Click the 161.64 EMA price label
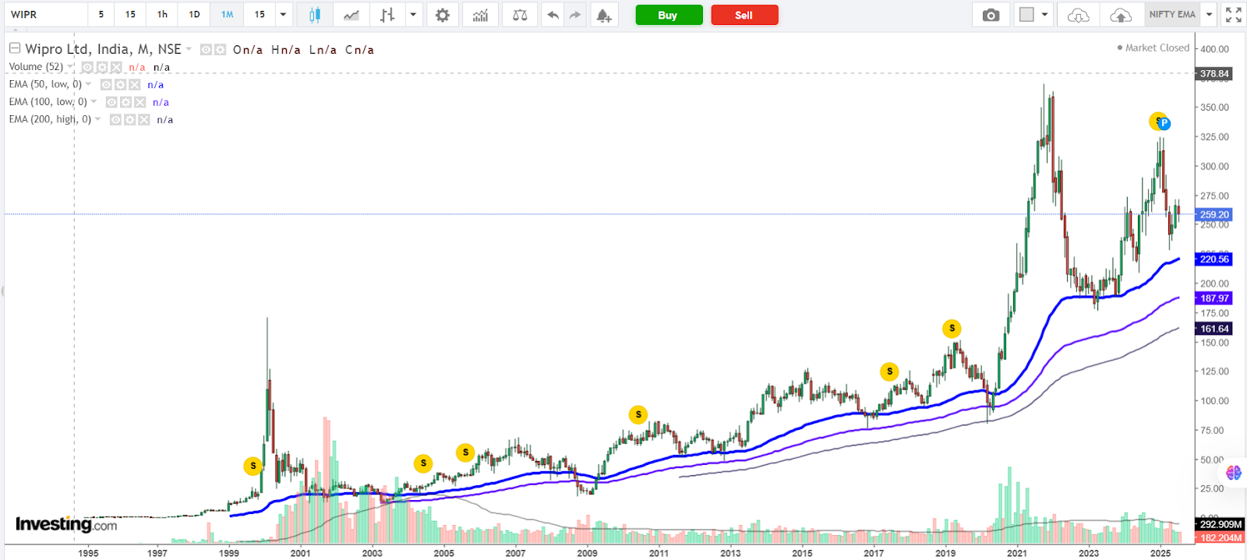Screen dimensions: 1247x560 1213,329
